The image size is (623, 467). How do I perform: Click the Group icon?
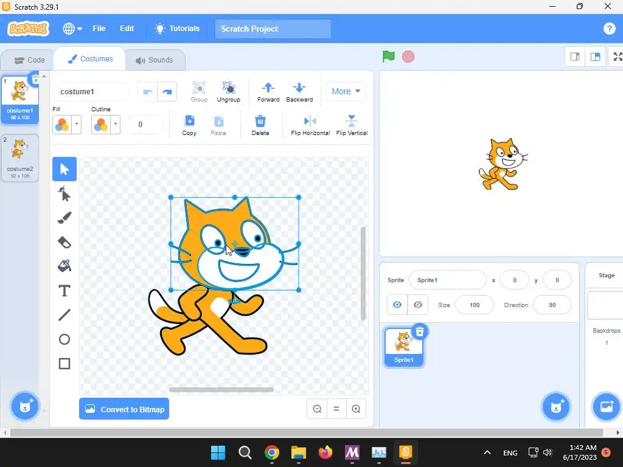tap(199, 92)
